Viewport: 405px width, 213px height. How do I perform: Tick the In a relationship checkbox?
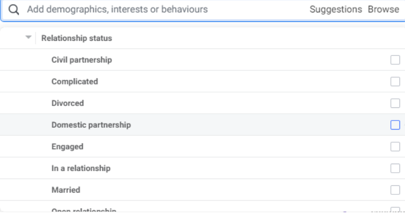click(x=395, y=169)
